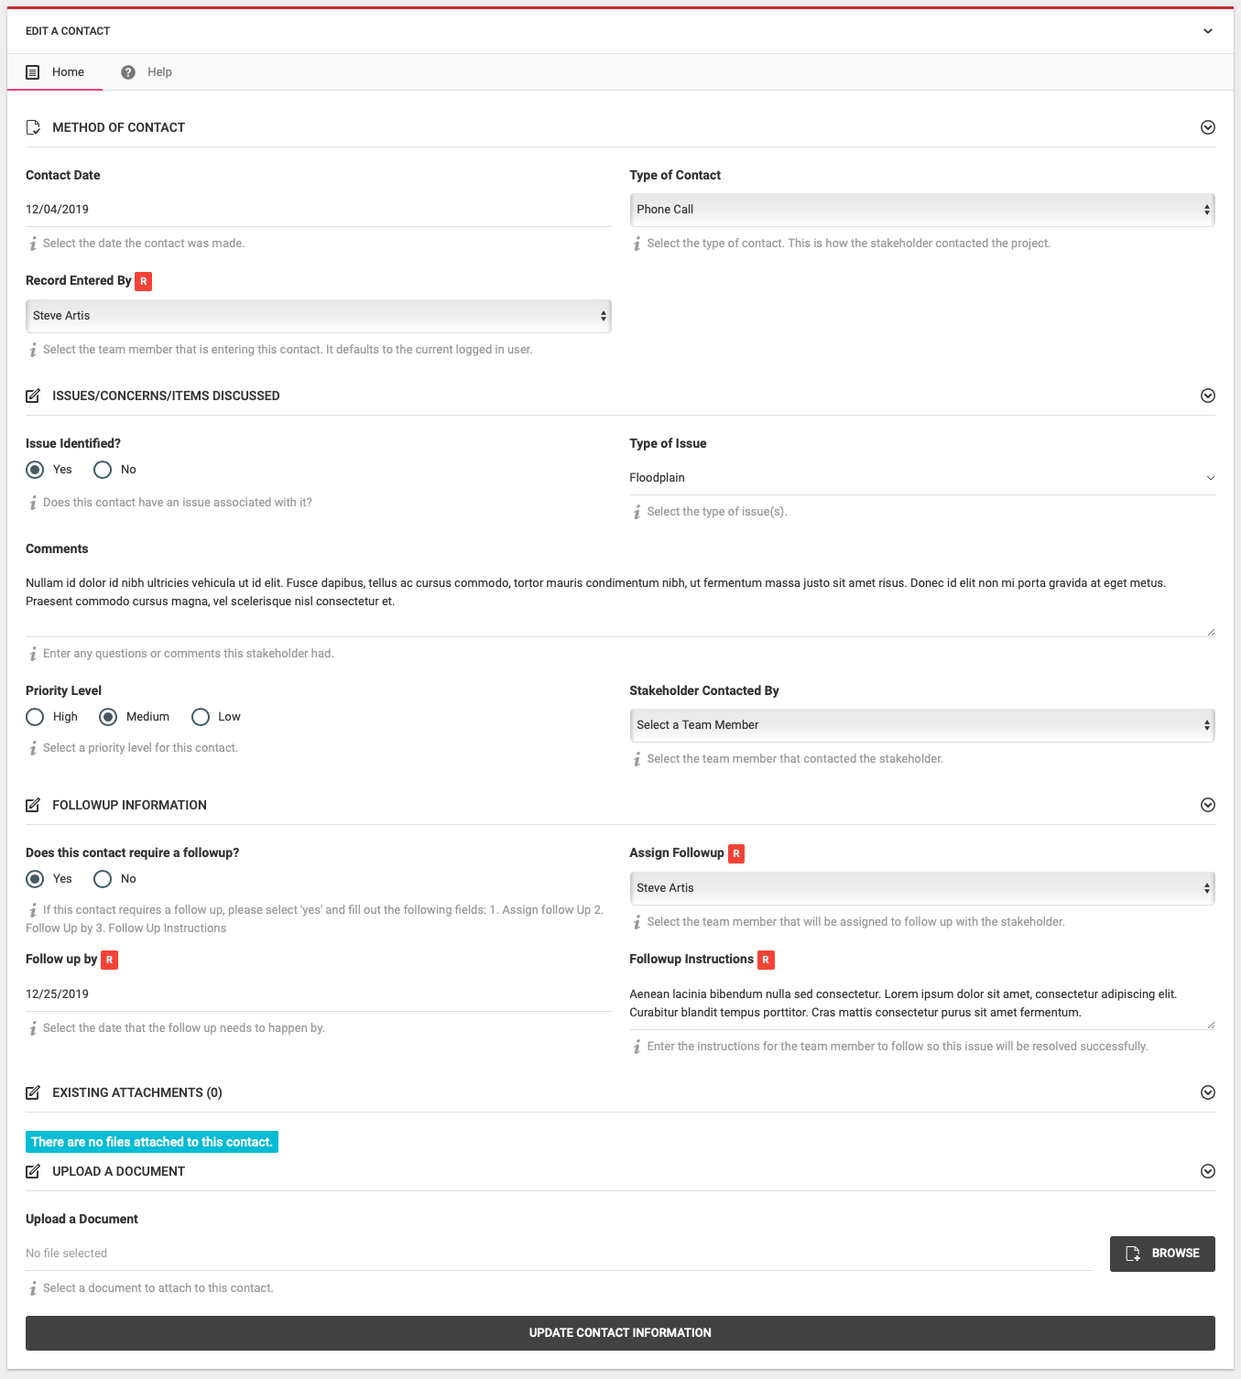Click the Contact Date field
The image size is (1241, 1379).
pyautogui.click(x=318, y=210)
